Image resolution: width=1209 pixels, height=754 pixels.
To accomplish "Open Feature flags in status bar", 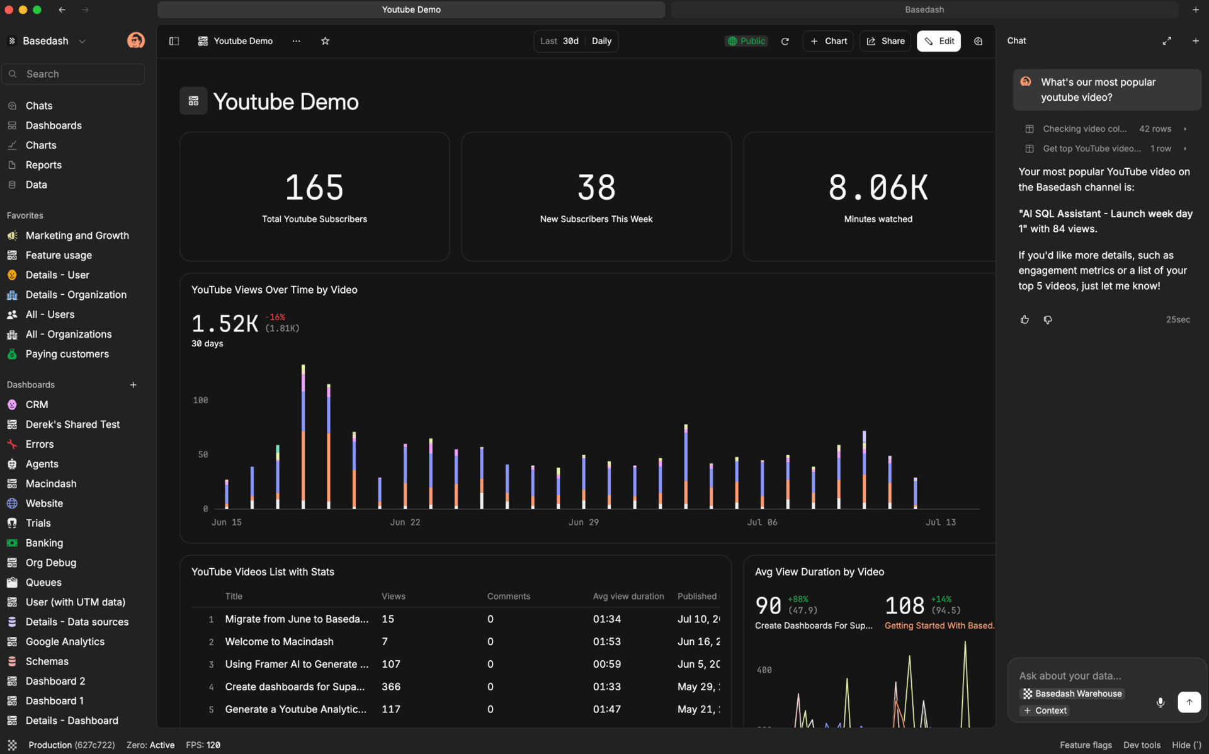I will pos(1086,745).
